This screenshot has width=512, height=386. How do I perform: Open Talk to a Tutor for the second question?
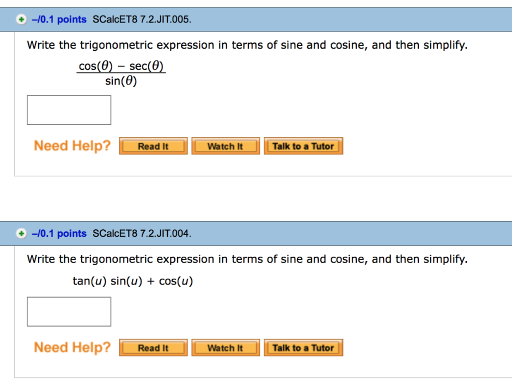tap(303, 348)
